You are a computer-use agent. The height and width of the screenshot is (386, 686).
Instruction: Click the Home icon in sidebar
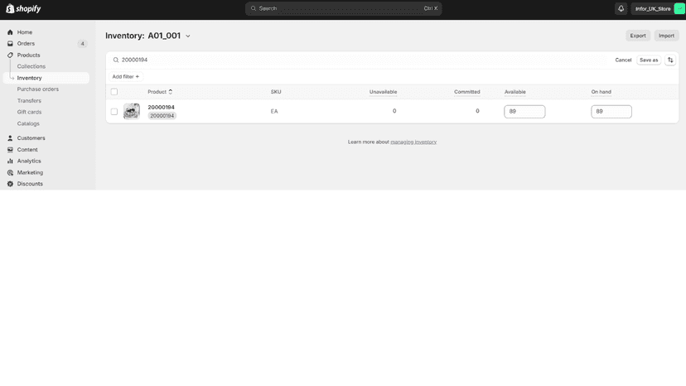point(10,32)
